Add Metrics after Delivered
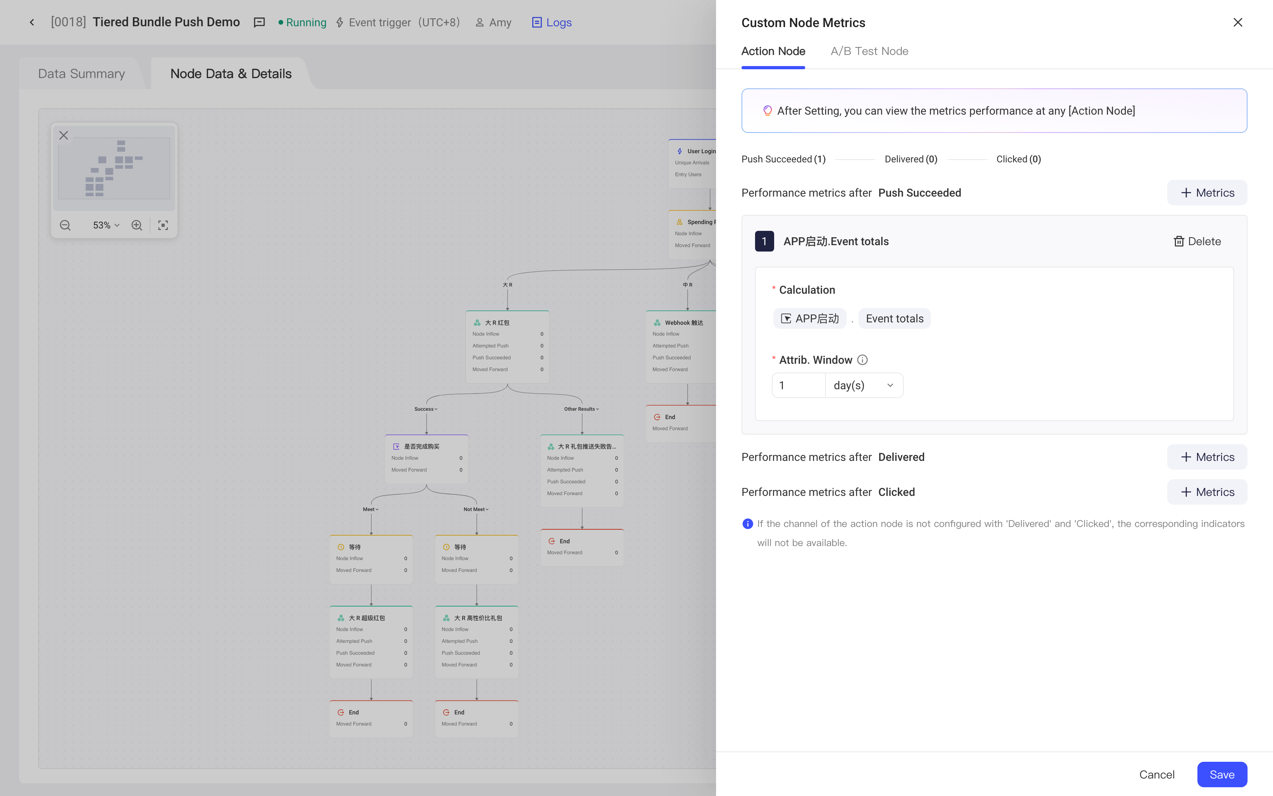The image size is (1273, 796). click(x=1207, y=457)
